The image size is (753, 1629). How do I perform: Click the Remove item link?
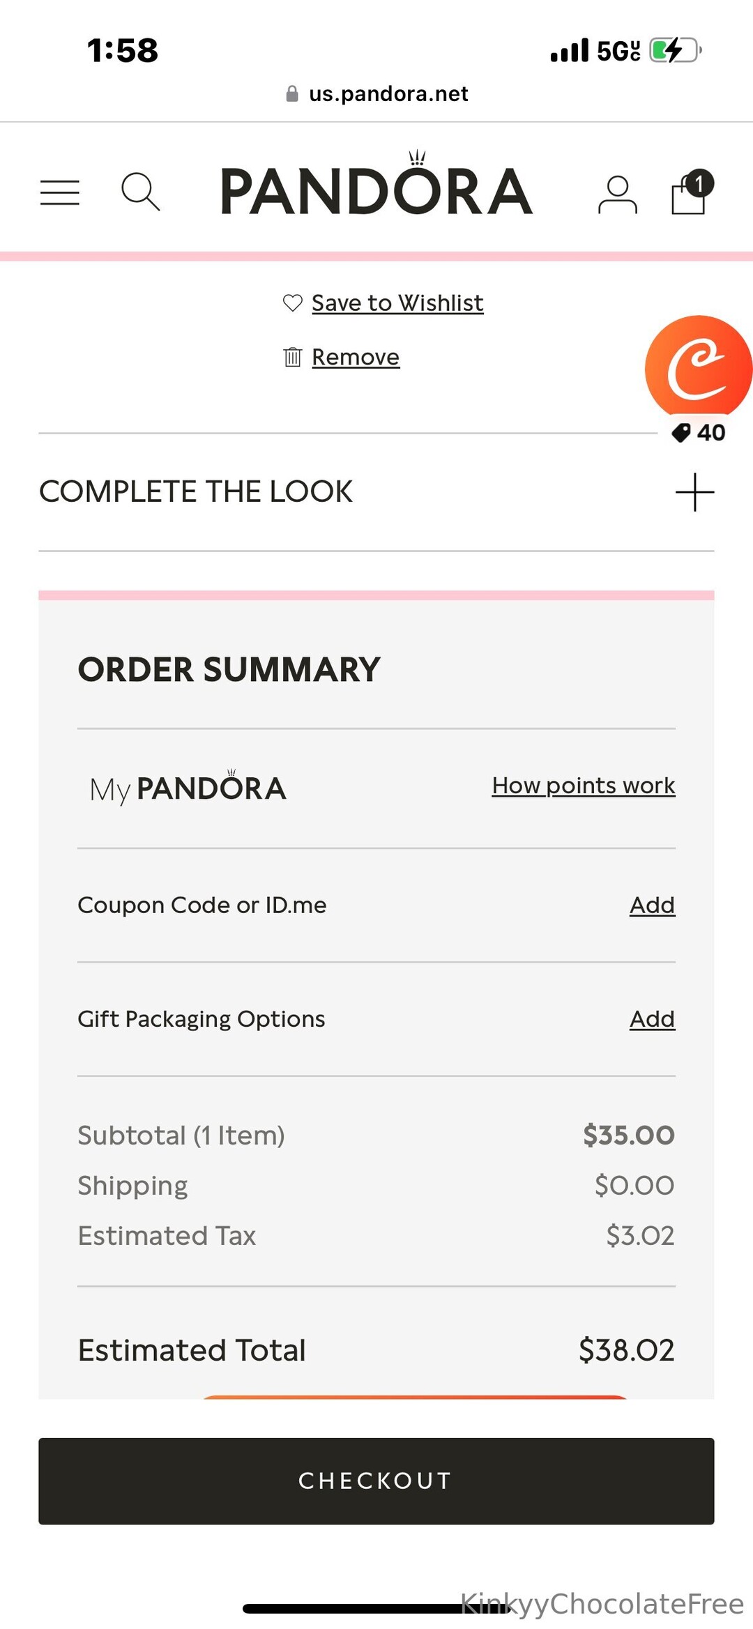pos(356,357)
